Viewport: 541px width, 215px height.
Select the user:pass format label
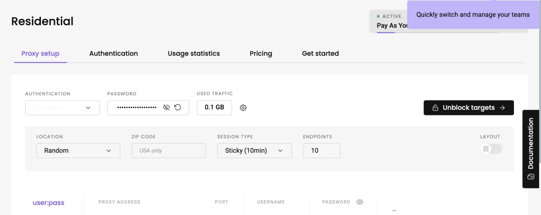tap(49, 203)
